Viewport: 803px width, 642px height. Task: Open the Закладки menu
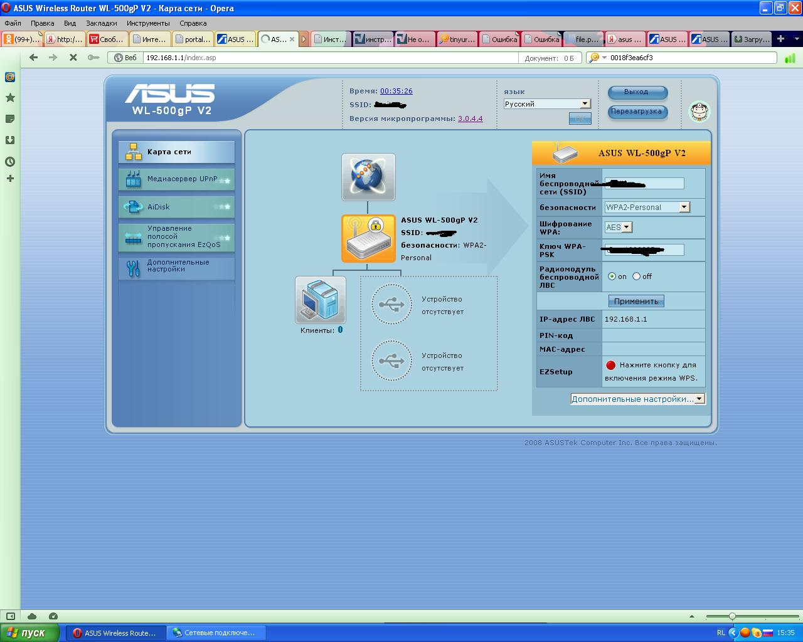(102, 23)
